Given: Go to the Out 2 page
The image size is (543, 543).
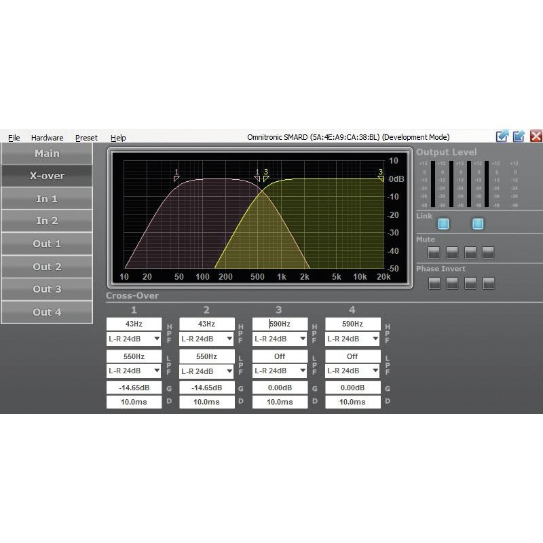Looking at the screenshot, I should tap(47, 266).
